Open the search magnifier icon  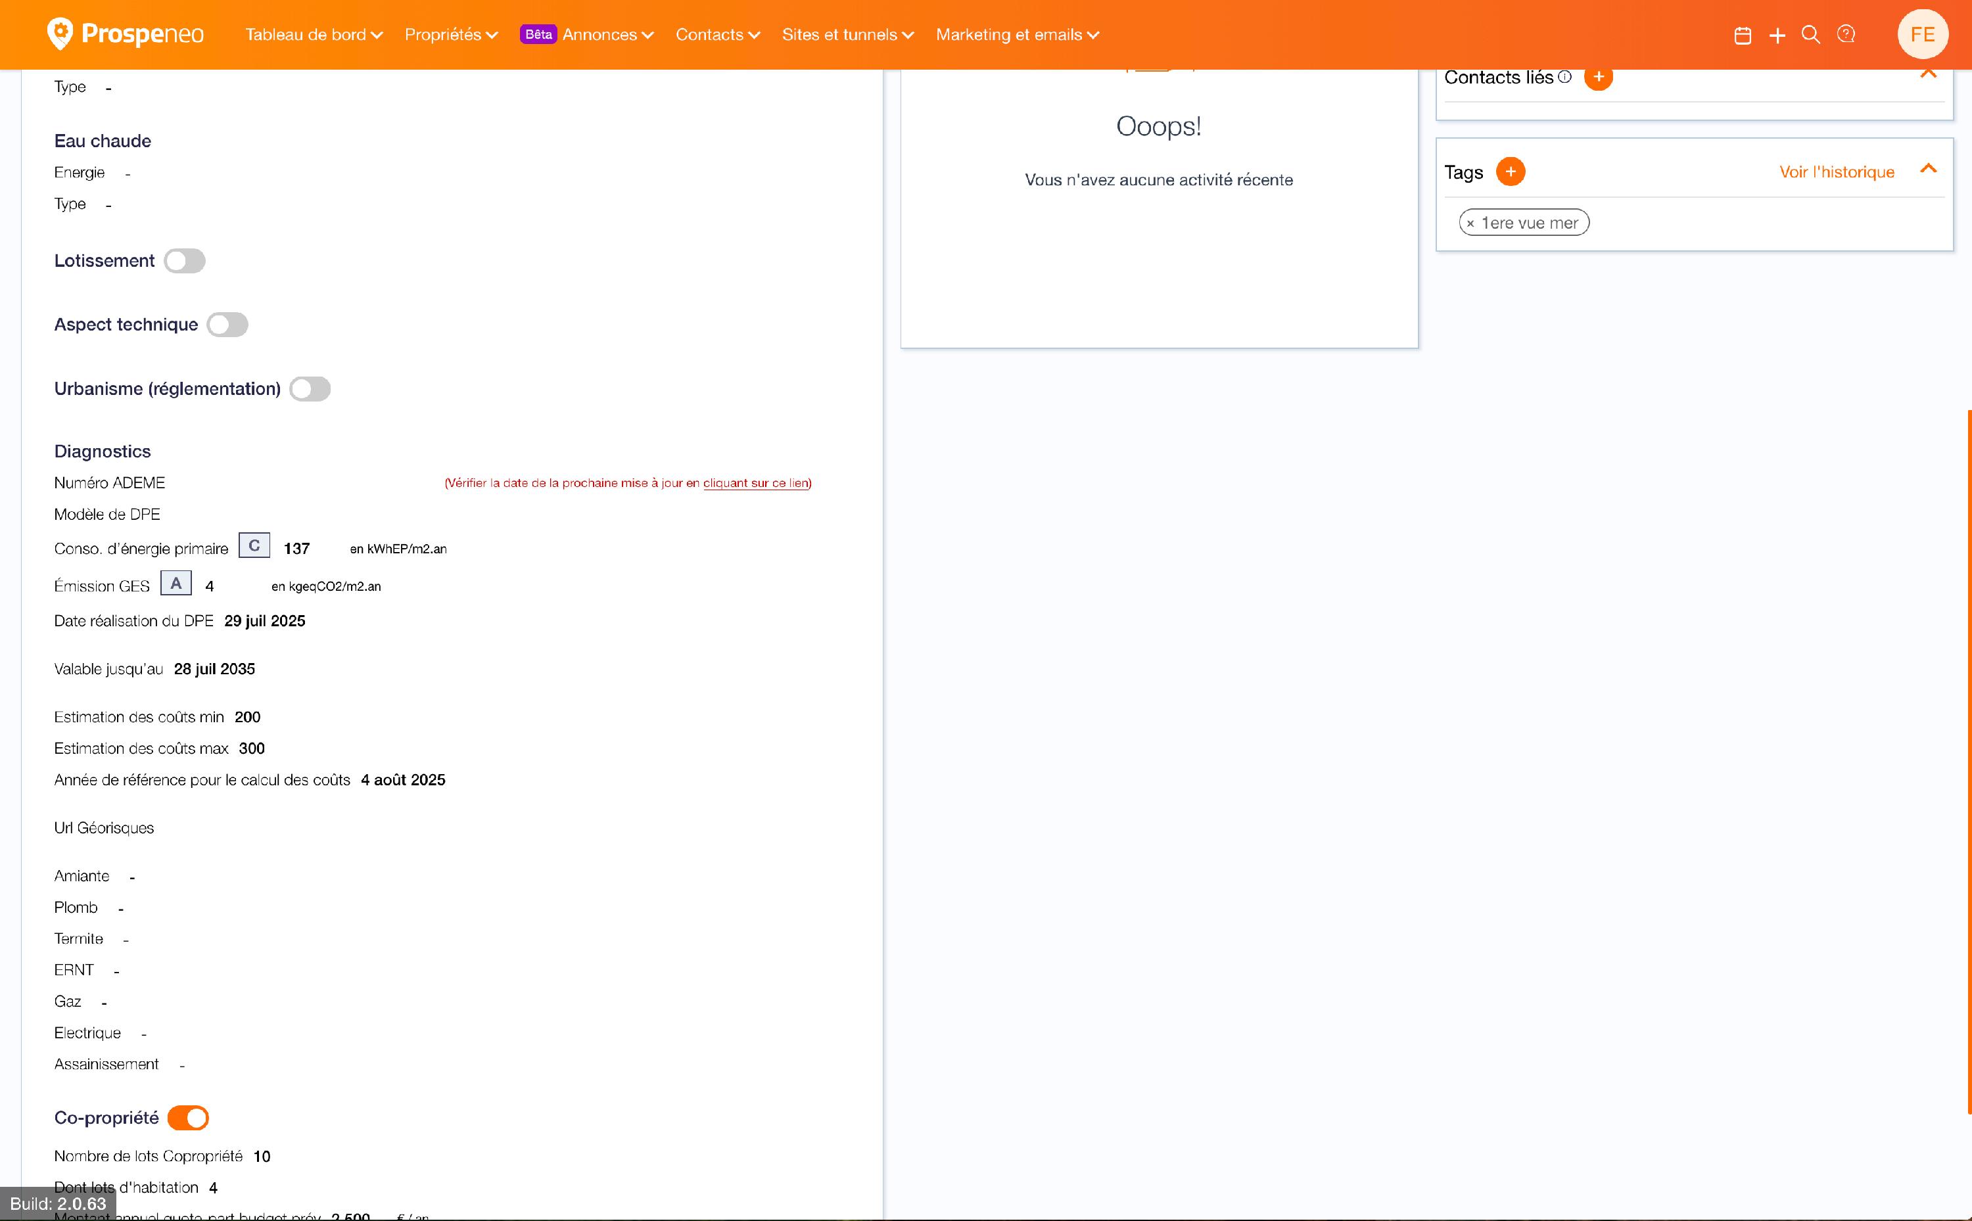tap(1810, 35)
